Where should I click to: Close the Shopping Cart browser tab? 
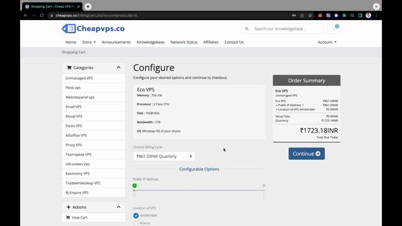[x=79, y=7]
